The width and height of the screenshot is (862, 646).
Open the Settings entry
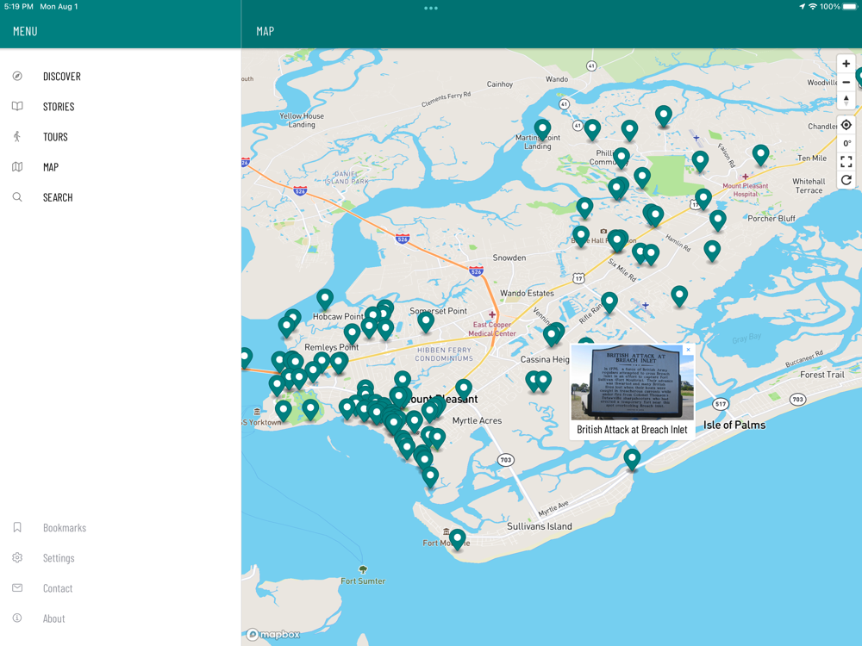(121, 557)
